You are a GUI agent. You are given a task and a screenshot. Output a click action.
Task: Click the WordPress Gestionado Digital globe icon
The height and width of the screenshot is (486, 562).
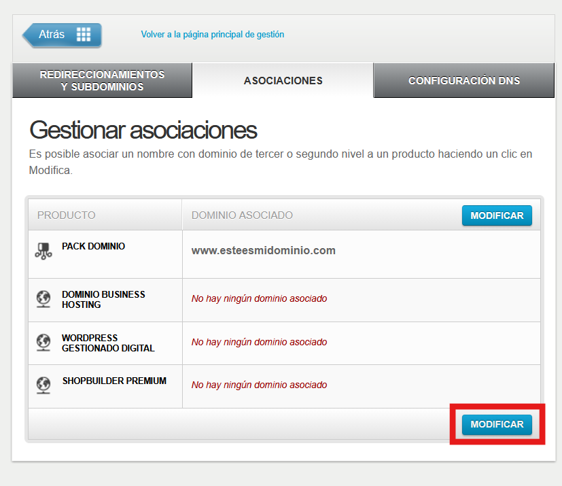[43, 343]
